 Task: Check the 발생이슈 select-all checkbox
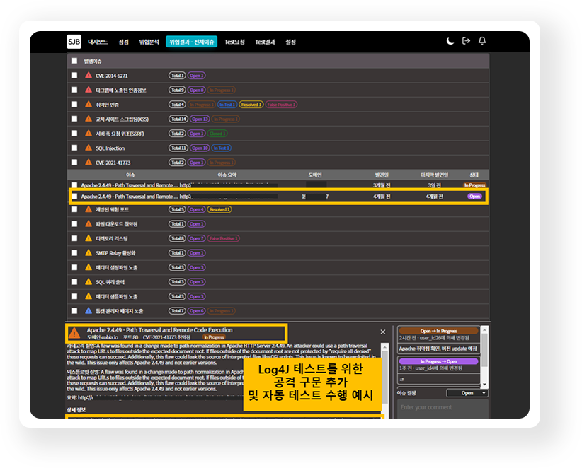[74, 61]
